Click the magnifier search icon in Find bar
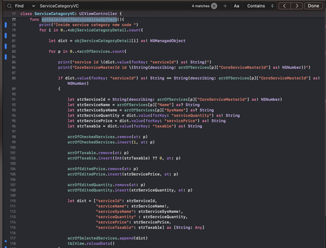This screenshot has height=248, width=326. point(9,6)
